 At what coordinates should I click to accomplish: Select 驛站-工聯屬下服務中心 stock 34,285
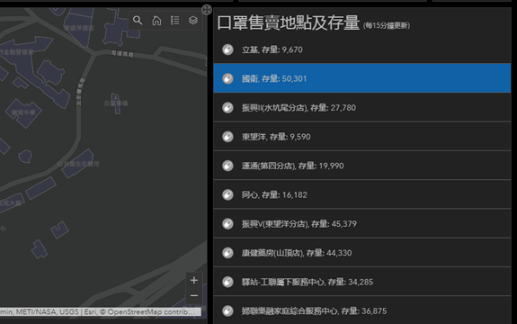(x=362, y=282)
